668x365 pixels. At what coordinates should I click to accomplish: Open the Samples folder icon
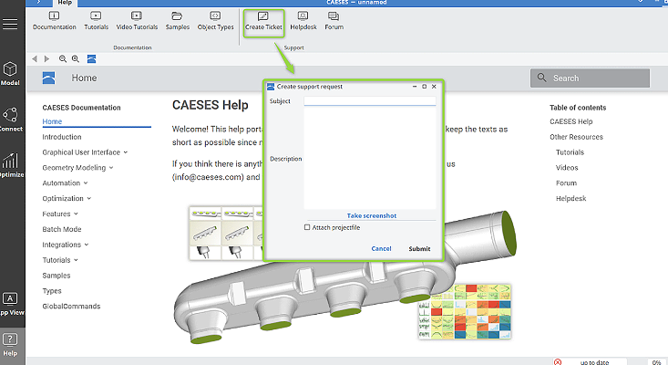178,17
